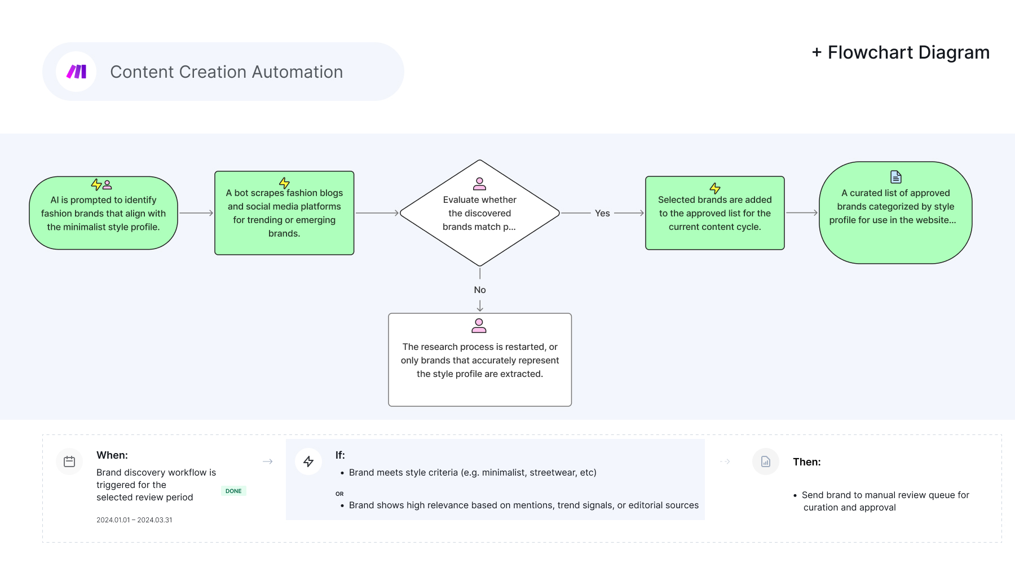Click the Content Creation Automation title
Screen dimensions: 1015x577
(x=226, y=72)
